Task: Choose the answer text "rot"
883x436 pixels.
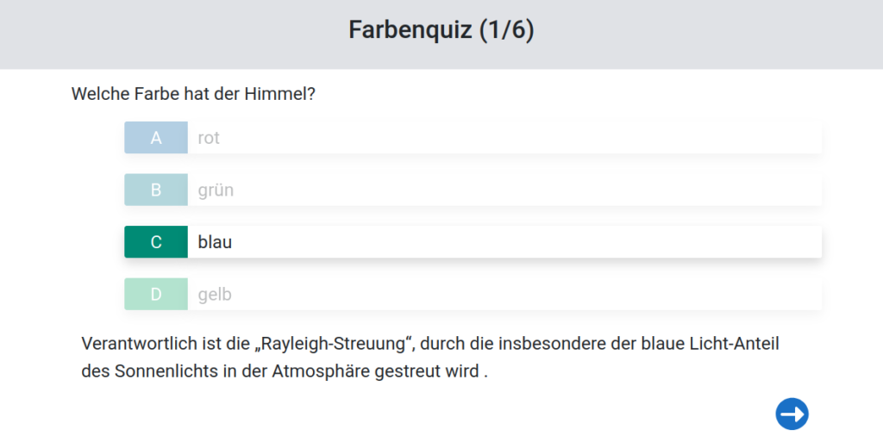Action: pos(209,138)
